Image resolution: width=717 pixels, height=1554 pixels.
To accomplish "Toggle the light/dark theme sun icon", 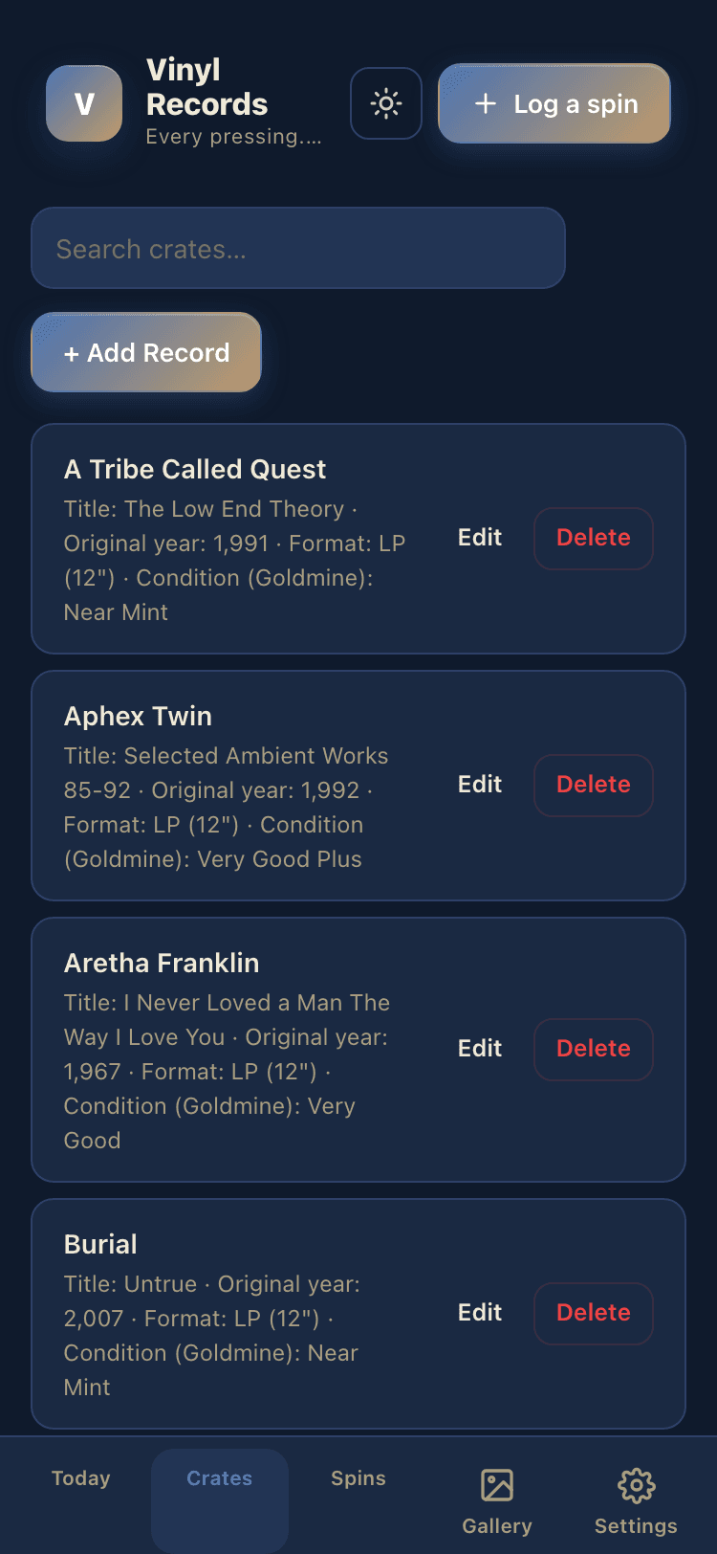I will point(386,103).
